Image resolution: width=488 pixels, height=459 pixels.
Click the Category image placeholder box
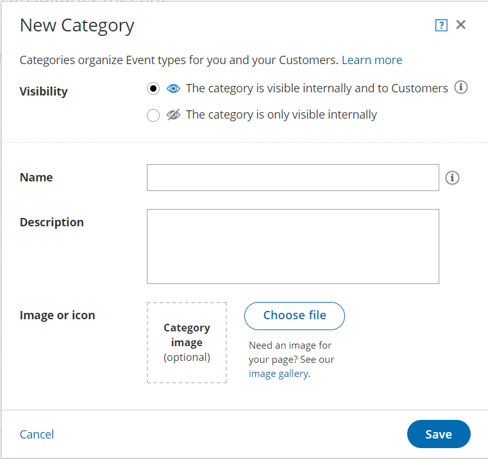point(187,342)
